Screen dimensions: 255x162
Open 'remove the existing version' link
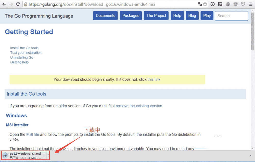(139, 106)
